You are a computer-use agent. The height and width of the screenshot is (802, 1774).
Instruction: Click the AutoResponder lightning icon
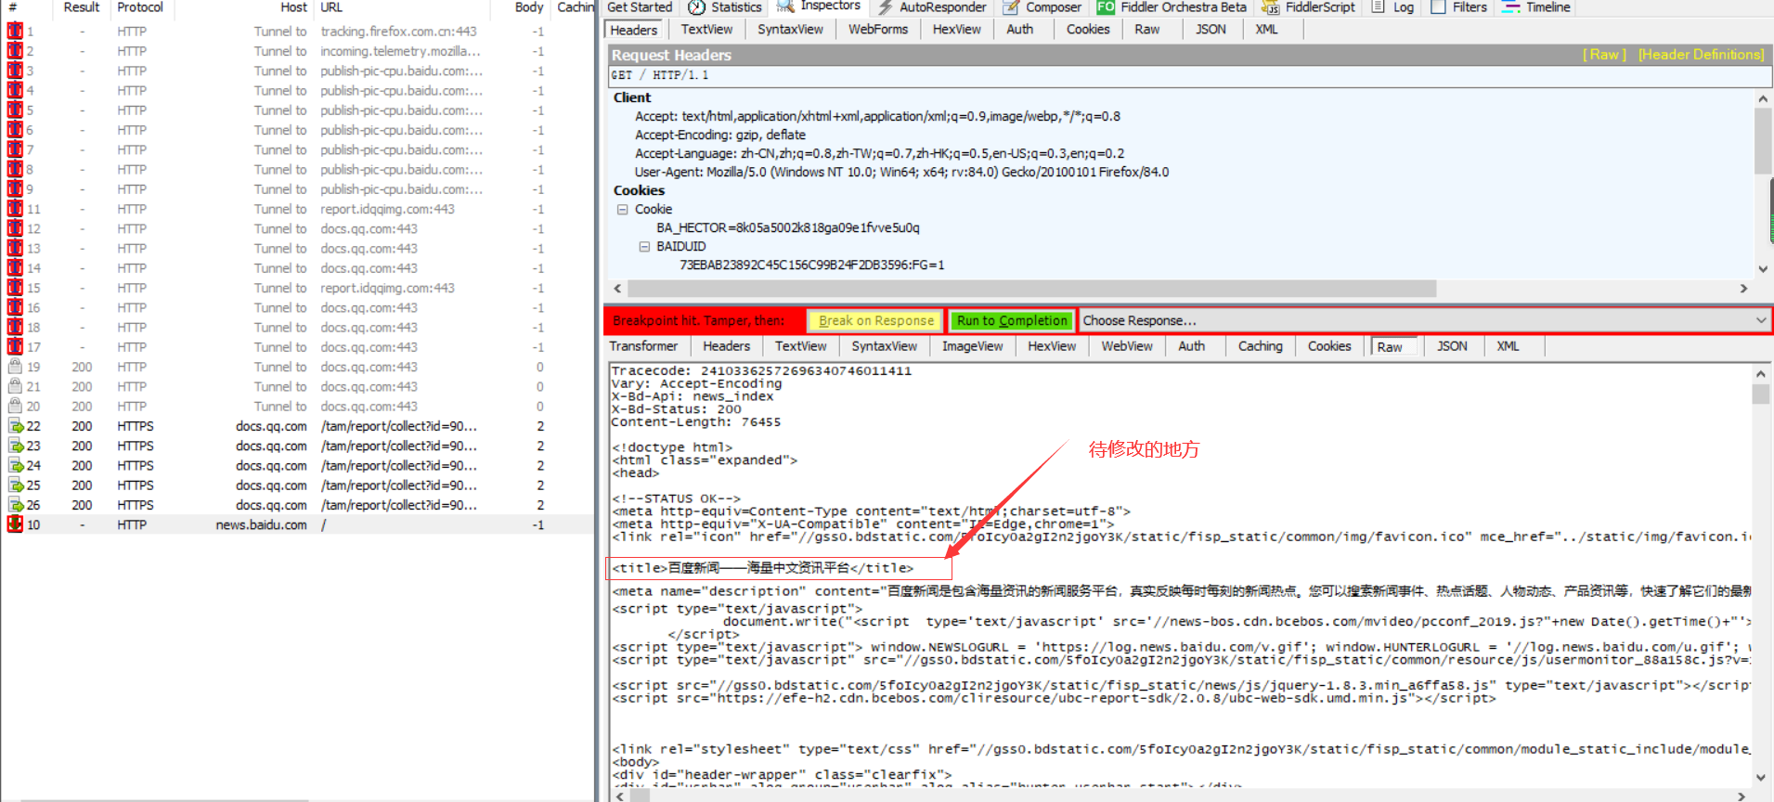(885, 7)
